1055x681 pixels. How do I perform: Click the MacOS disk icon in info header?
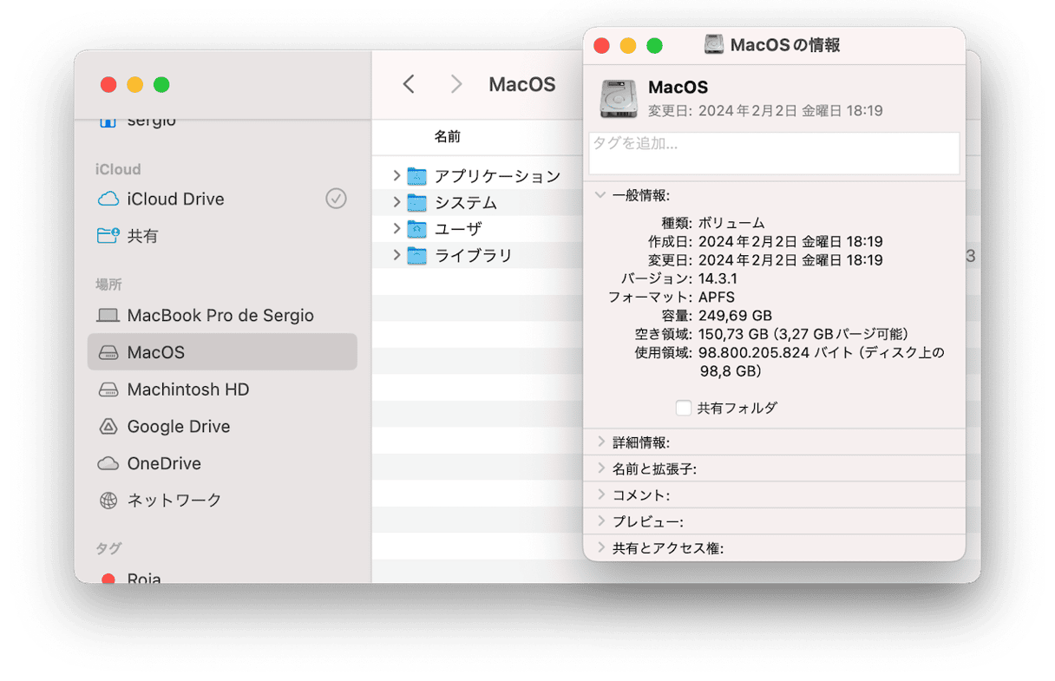pos(619,98)
